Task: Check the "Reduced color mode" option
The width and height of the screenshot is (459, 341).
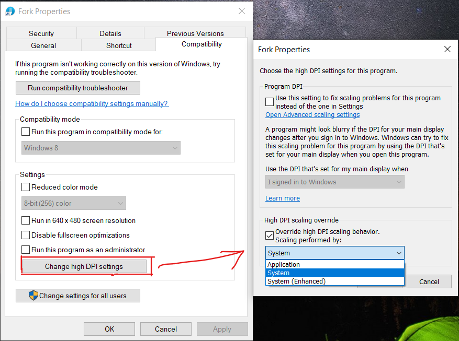Action: point(26,187)
